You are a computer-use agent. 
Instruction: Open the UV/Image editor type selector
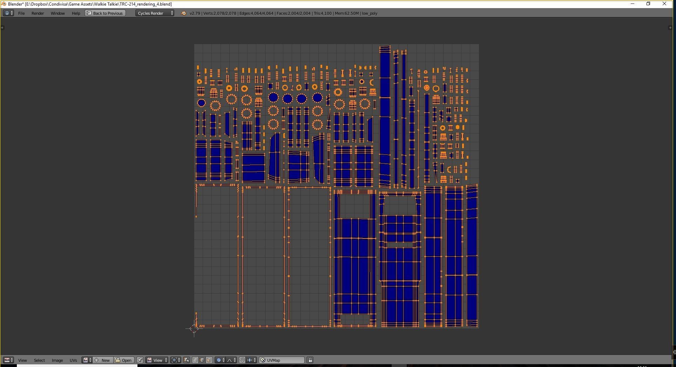coord(8,360)
